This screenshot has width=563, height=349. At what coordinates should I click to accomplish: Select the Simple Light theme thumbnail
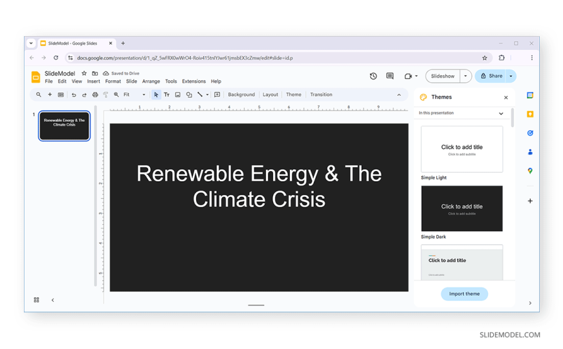click(x=462, y=149)
